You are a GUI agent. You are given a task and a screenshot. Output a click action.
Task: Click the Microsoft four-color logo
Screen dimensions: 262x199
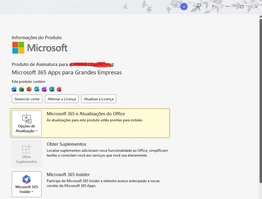click(18, 48)
